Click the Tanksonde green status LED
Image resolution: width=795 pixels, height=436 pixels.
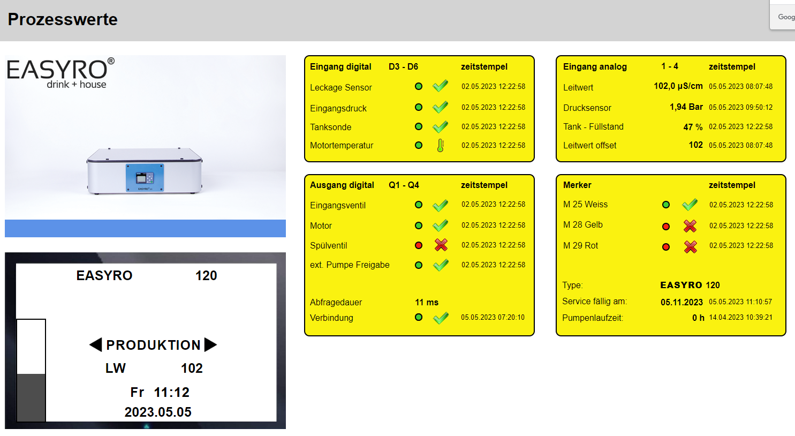[419, 126]
